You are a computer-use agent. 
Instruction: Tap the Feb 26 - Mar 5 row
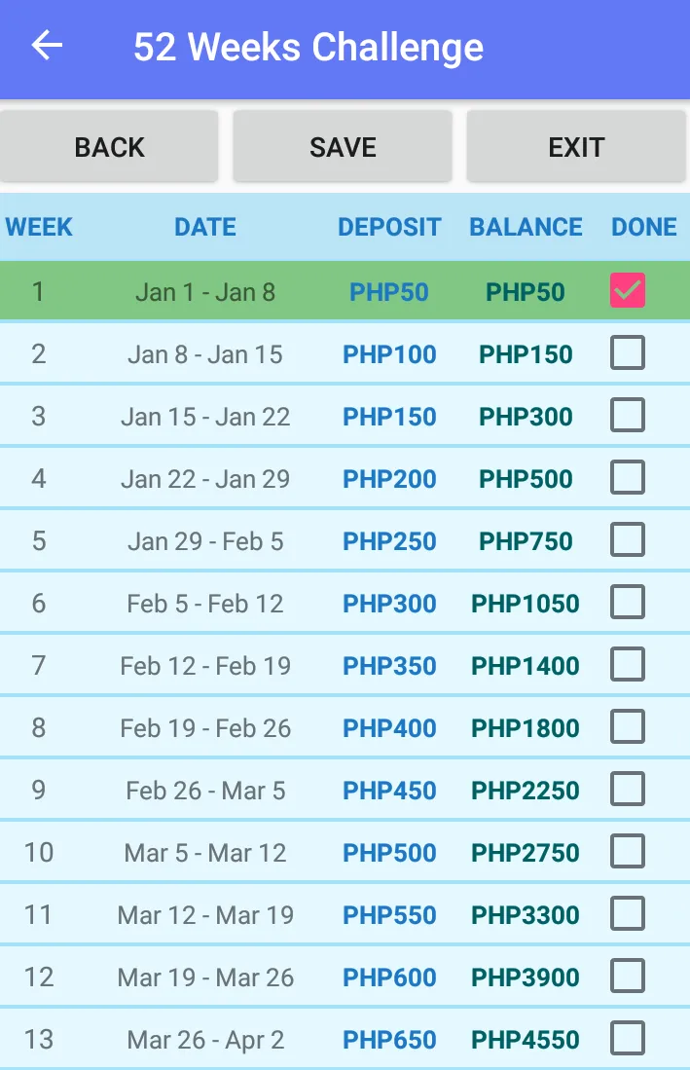345,791
